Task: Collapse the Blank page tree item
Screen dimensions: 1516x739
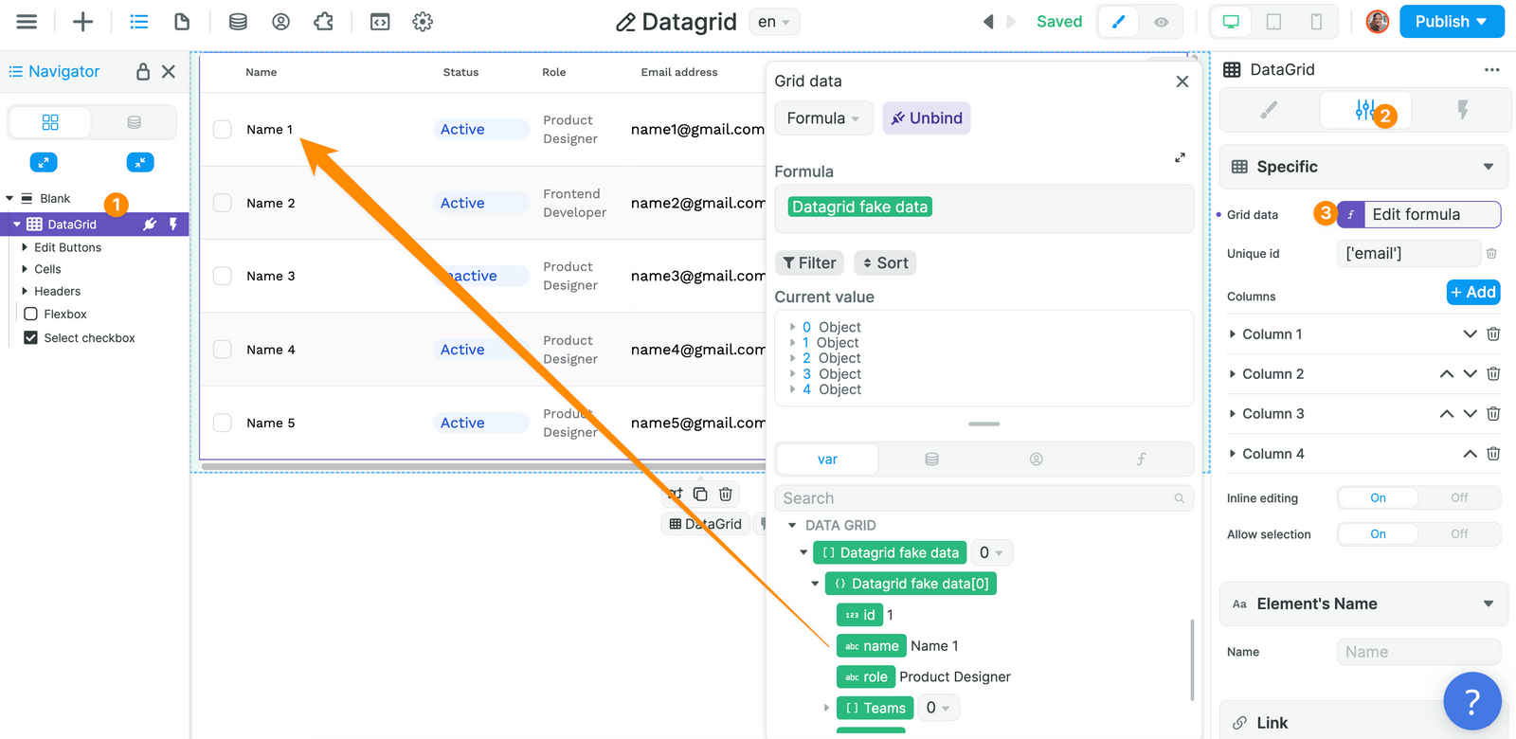Action: pos(9,198)
